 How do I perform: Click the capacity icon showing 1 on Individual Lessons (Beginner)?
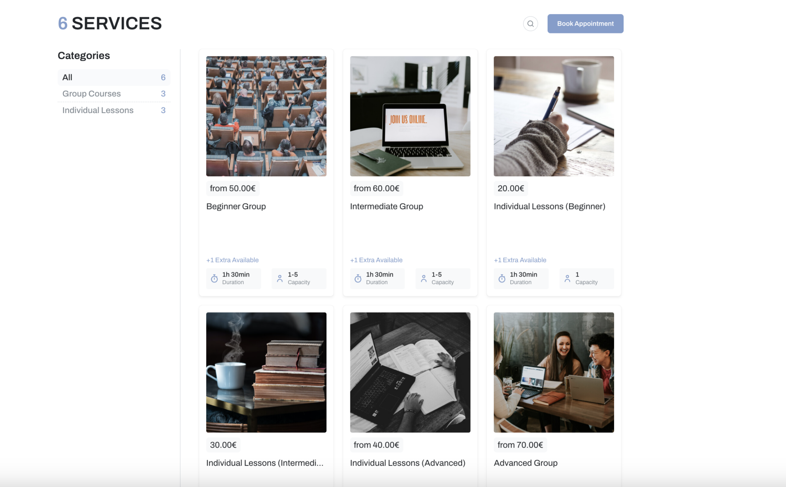click(568, 278)
